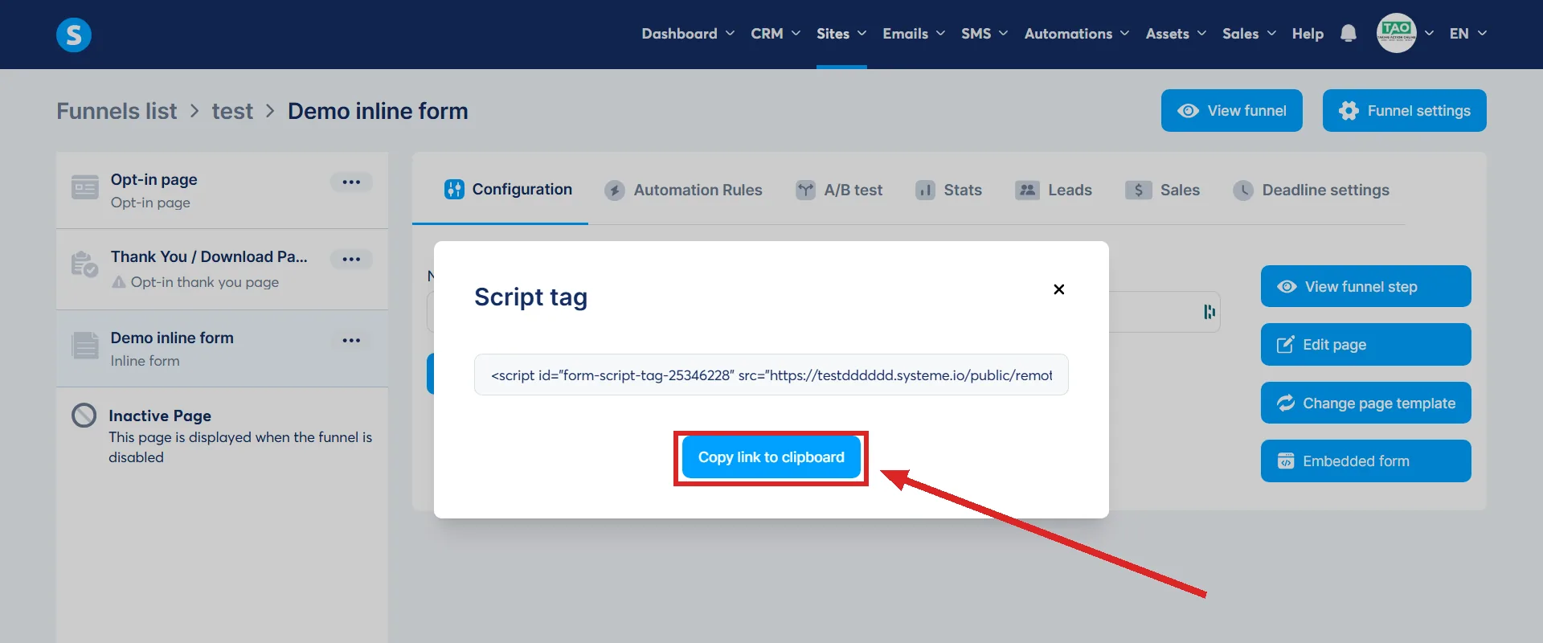
Task: Select the Opt-in page step icon
Action: (85, 187)
